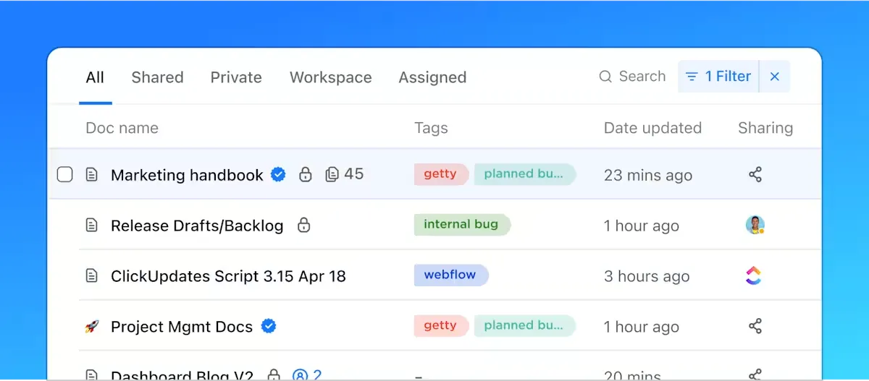Click the share icon for Marketing handbook
The image size is (869, 381).
(x=755, y=174)
